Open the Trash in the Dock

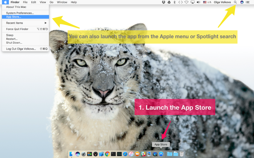pos(182,154)
